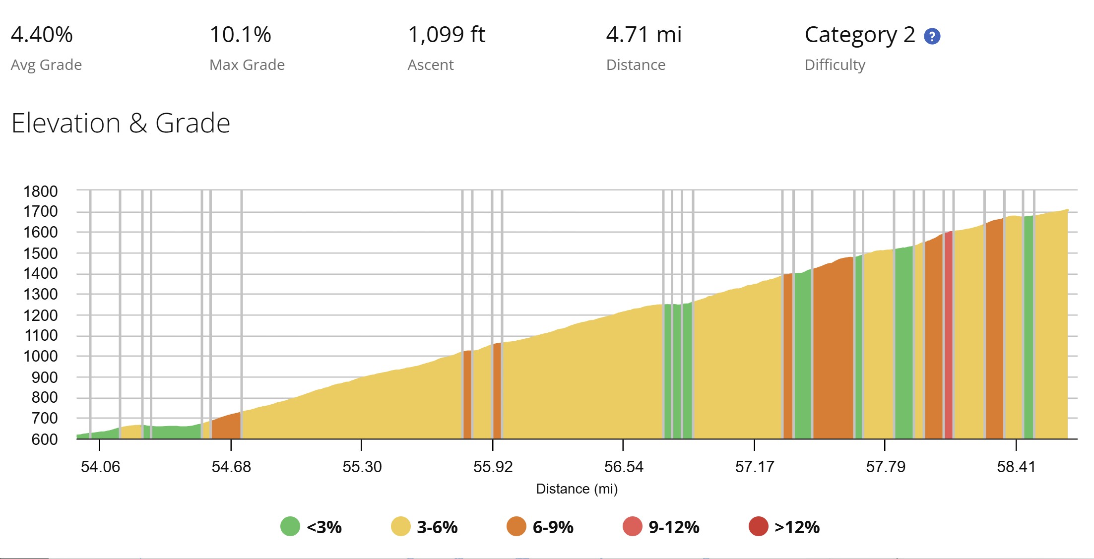Click the 55.92 distance axis tick label
This screenshot has width=1094, height=559.
click(493, 467)
